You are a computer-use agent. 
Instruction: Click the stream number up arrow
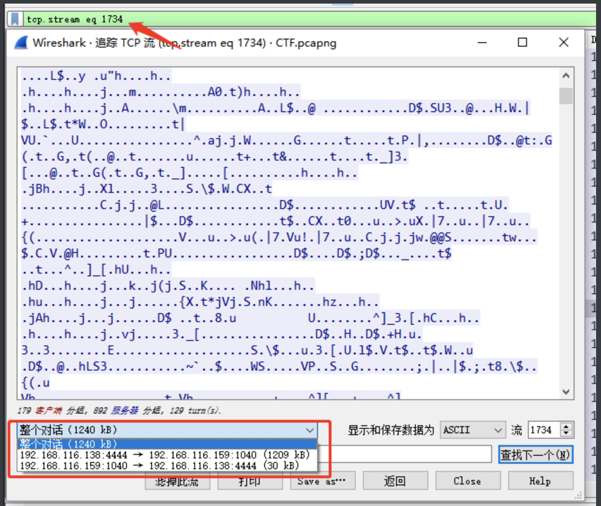click(566, 426)
